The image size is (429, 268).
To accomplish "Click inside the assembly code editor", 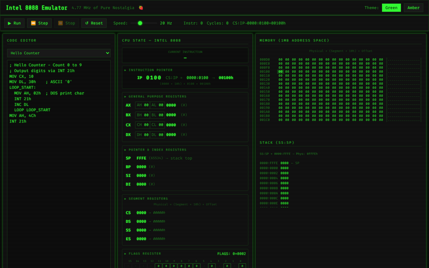I will (x=59, y=164).
